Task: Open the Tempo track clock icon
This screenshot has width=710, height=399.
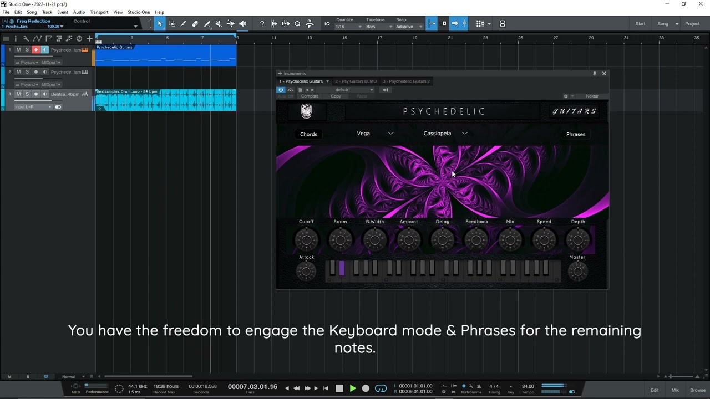Action: coord(79,39)
